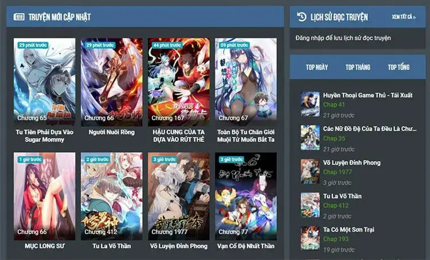
Task: Open the Người Nuôi Rồng cover image
Action: [112, 82]
